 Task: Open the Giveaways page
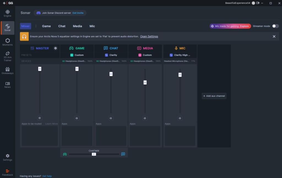click(7, 71)
